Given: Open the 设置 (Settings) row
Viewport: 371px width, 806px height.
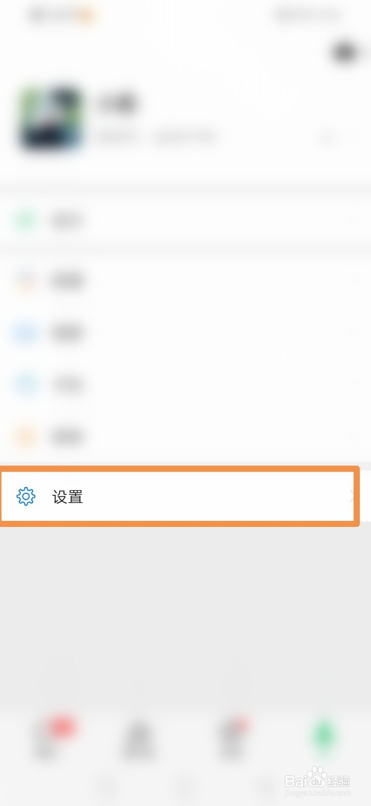Looking at the screenshot, I should pos(179,497).
